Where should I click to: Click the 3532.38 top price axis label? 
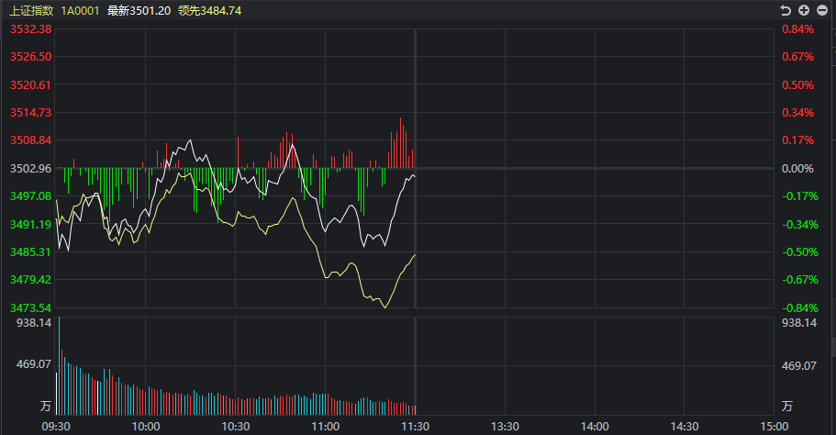tap(30, 29)
